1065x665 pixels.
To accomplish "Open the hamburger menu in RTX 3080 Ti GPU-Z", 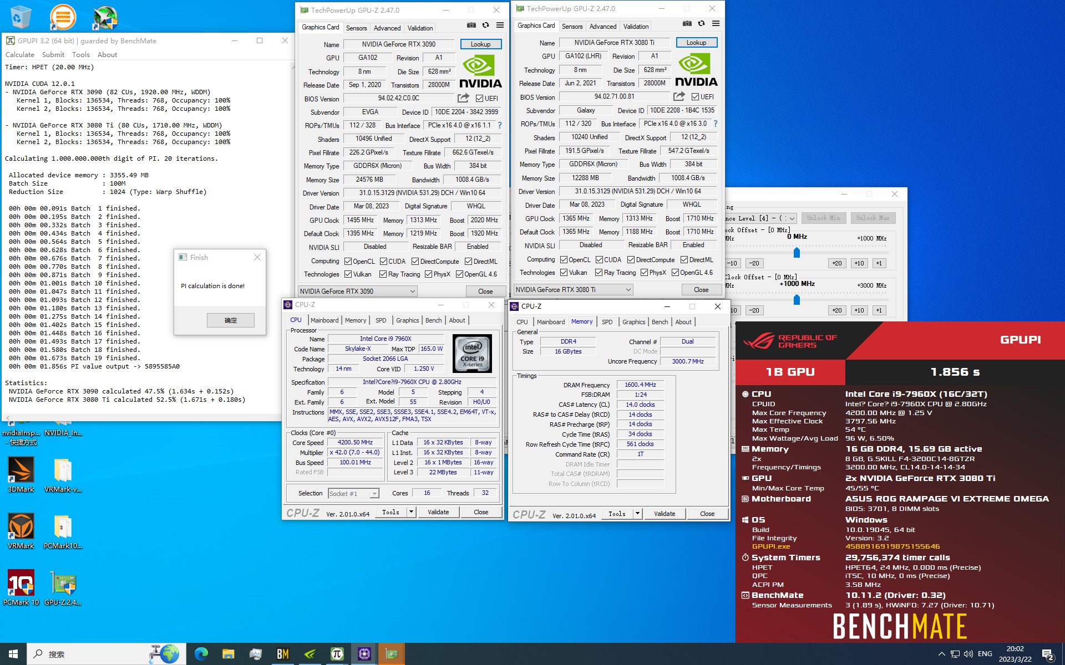I will pyautogui.click(x=716, y=24).
